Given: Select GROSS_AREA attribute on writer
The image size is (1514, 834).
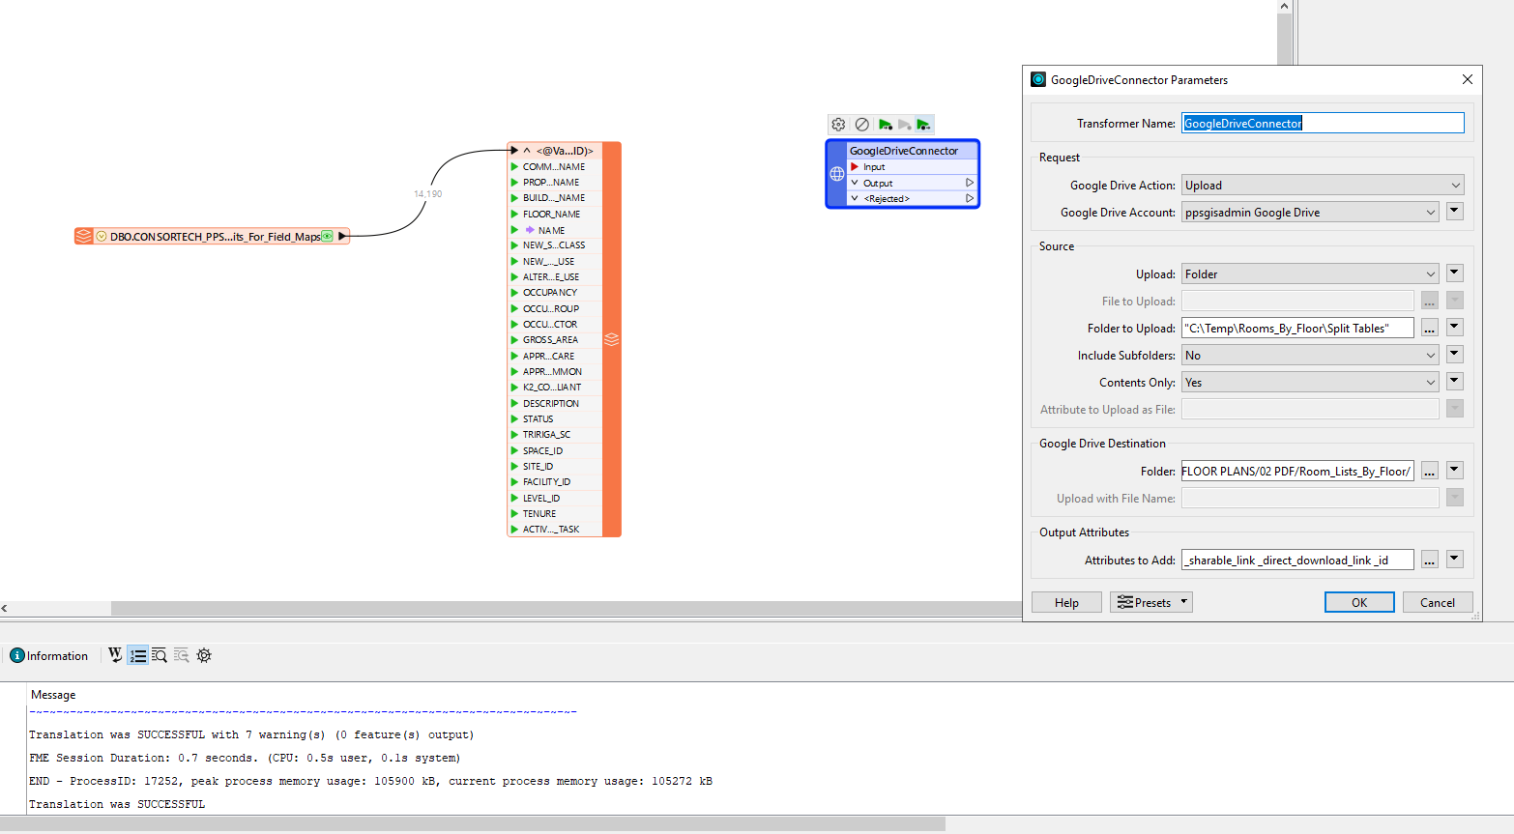Looking at the screenshot, I should (550, 340).
